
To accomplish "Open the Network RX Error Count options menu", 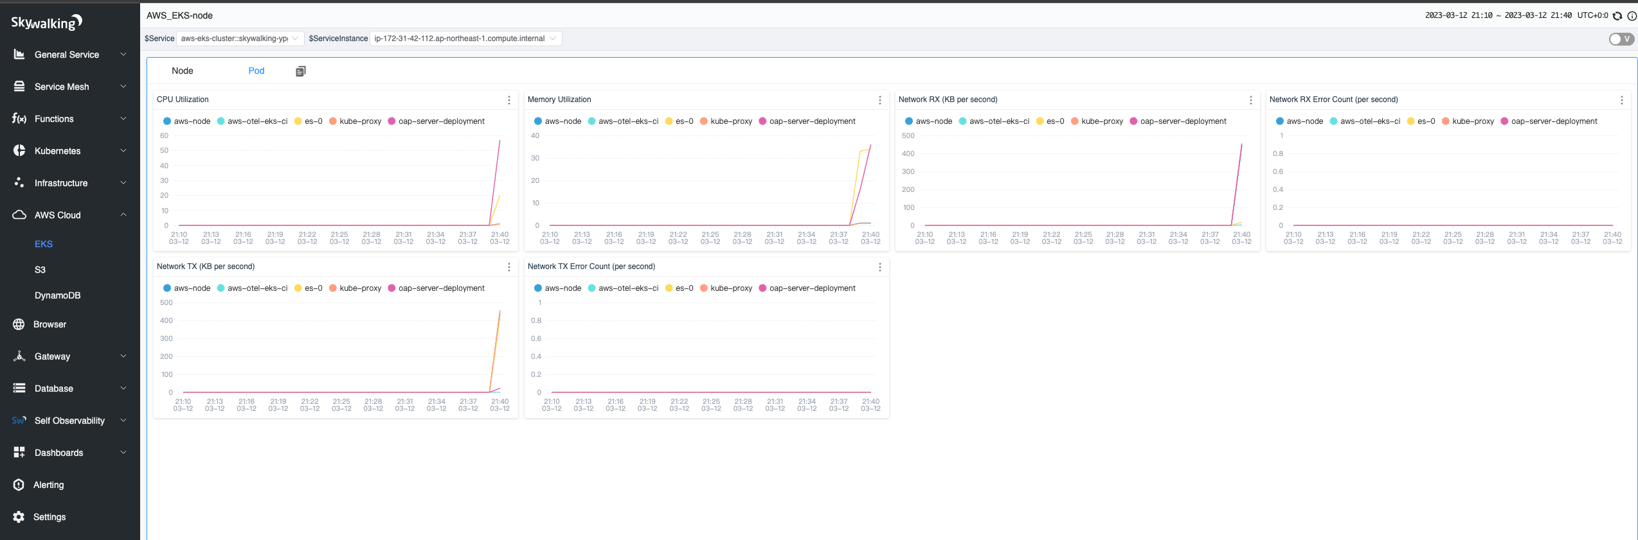I will (x=1622, y=100).
